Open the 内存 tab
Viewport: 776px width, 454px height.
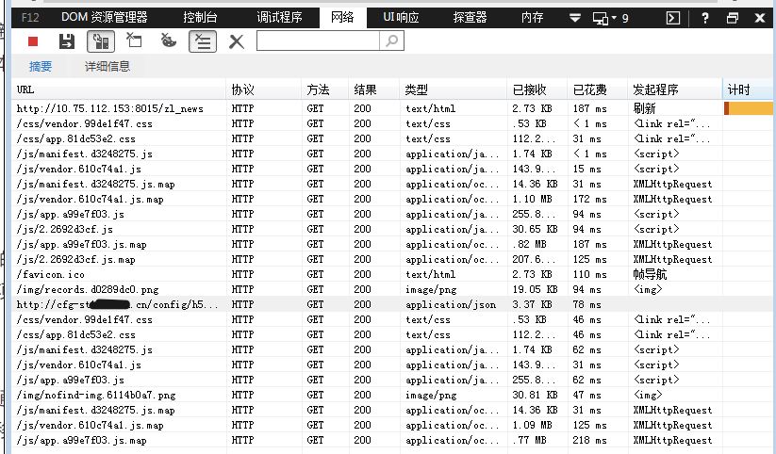[532, 17]
